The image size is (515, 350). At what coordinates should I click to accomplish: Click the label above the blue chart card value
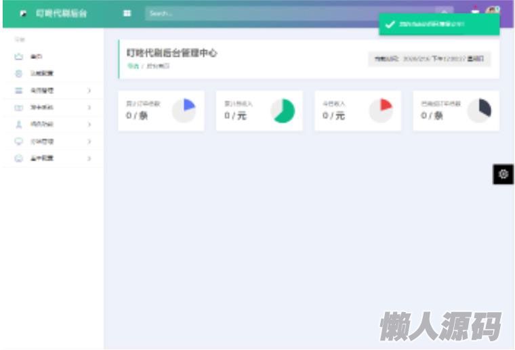tap(143, 104)
